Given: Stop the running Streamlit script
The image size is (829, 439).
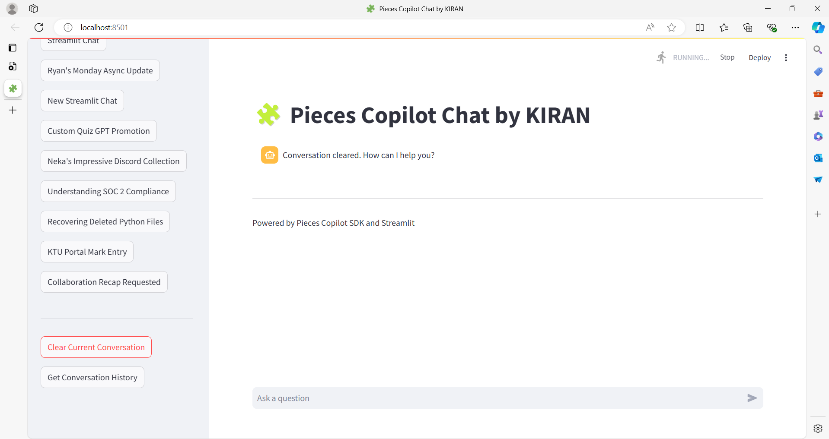Looking at the screenshot, I should click(x=727, y=57).
